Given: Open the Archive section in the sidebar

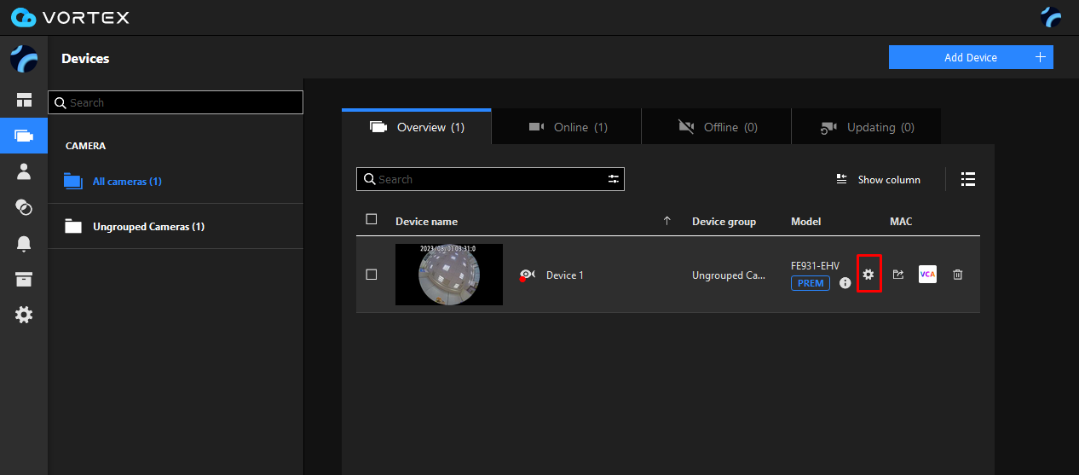Looking at the screenshot, I should tap(24, 280).
